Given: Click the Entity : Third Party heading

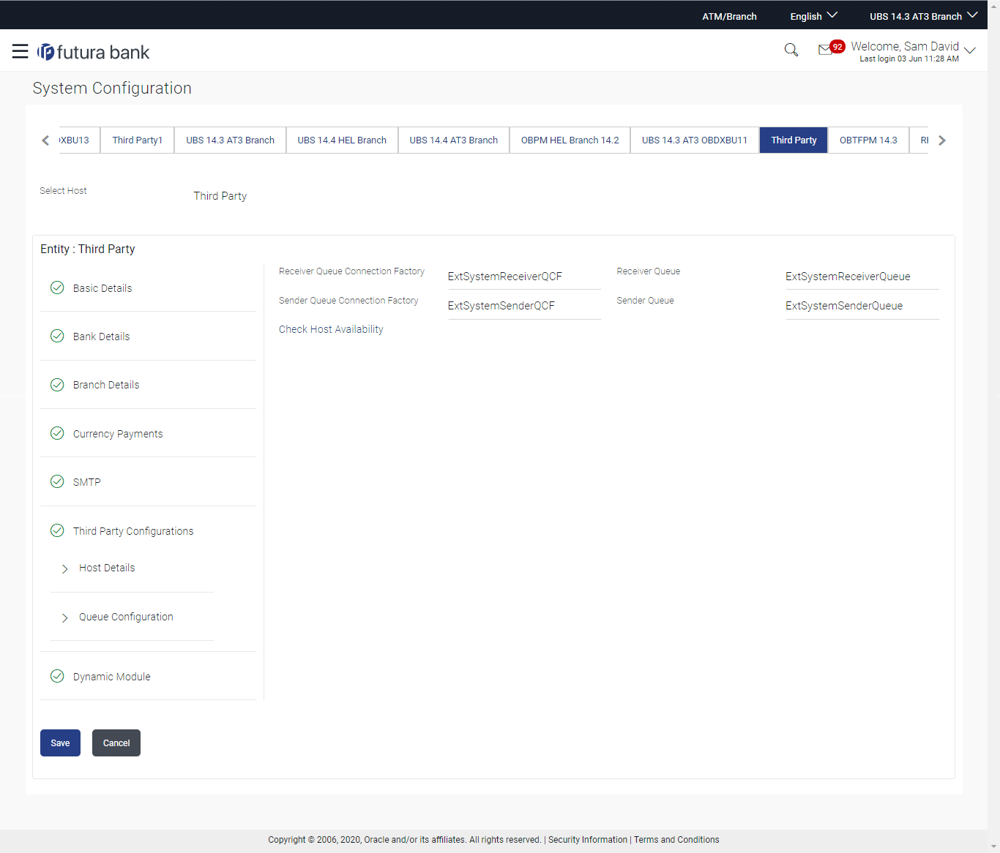Looking at the screenshot, I should pyautogui.click(x=88, y=249).
